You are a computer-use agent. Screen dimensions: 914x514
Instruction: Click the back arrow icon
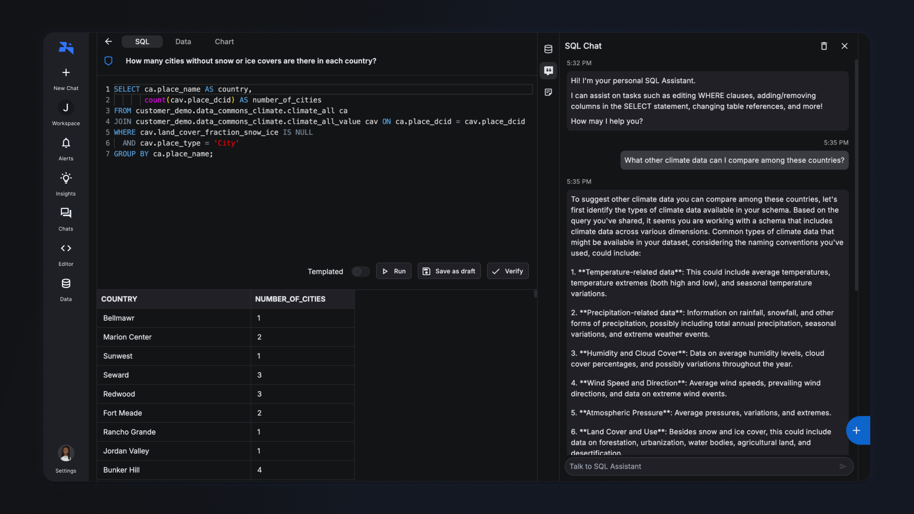point(109,41)
